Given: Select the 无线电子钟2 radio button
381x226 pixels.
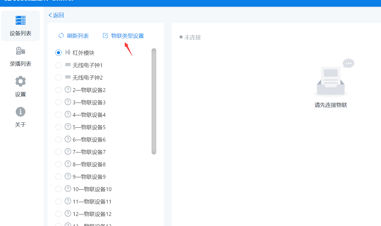Looking at the screenshot, I should pos(58,77).
